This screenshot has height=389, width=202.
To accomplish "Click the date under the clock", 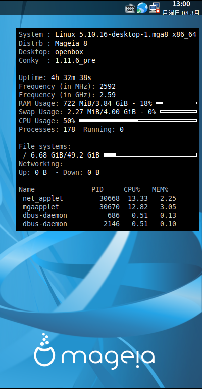I will point(181,13).
